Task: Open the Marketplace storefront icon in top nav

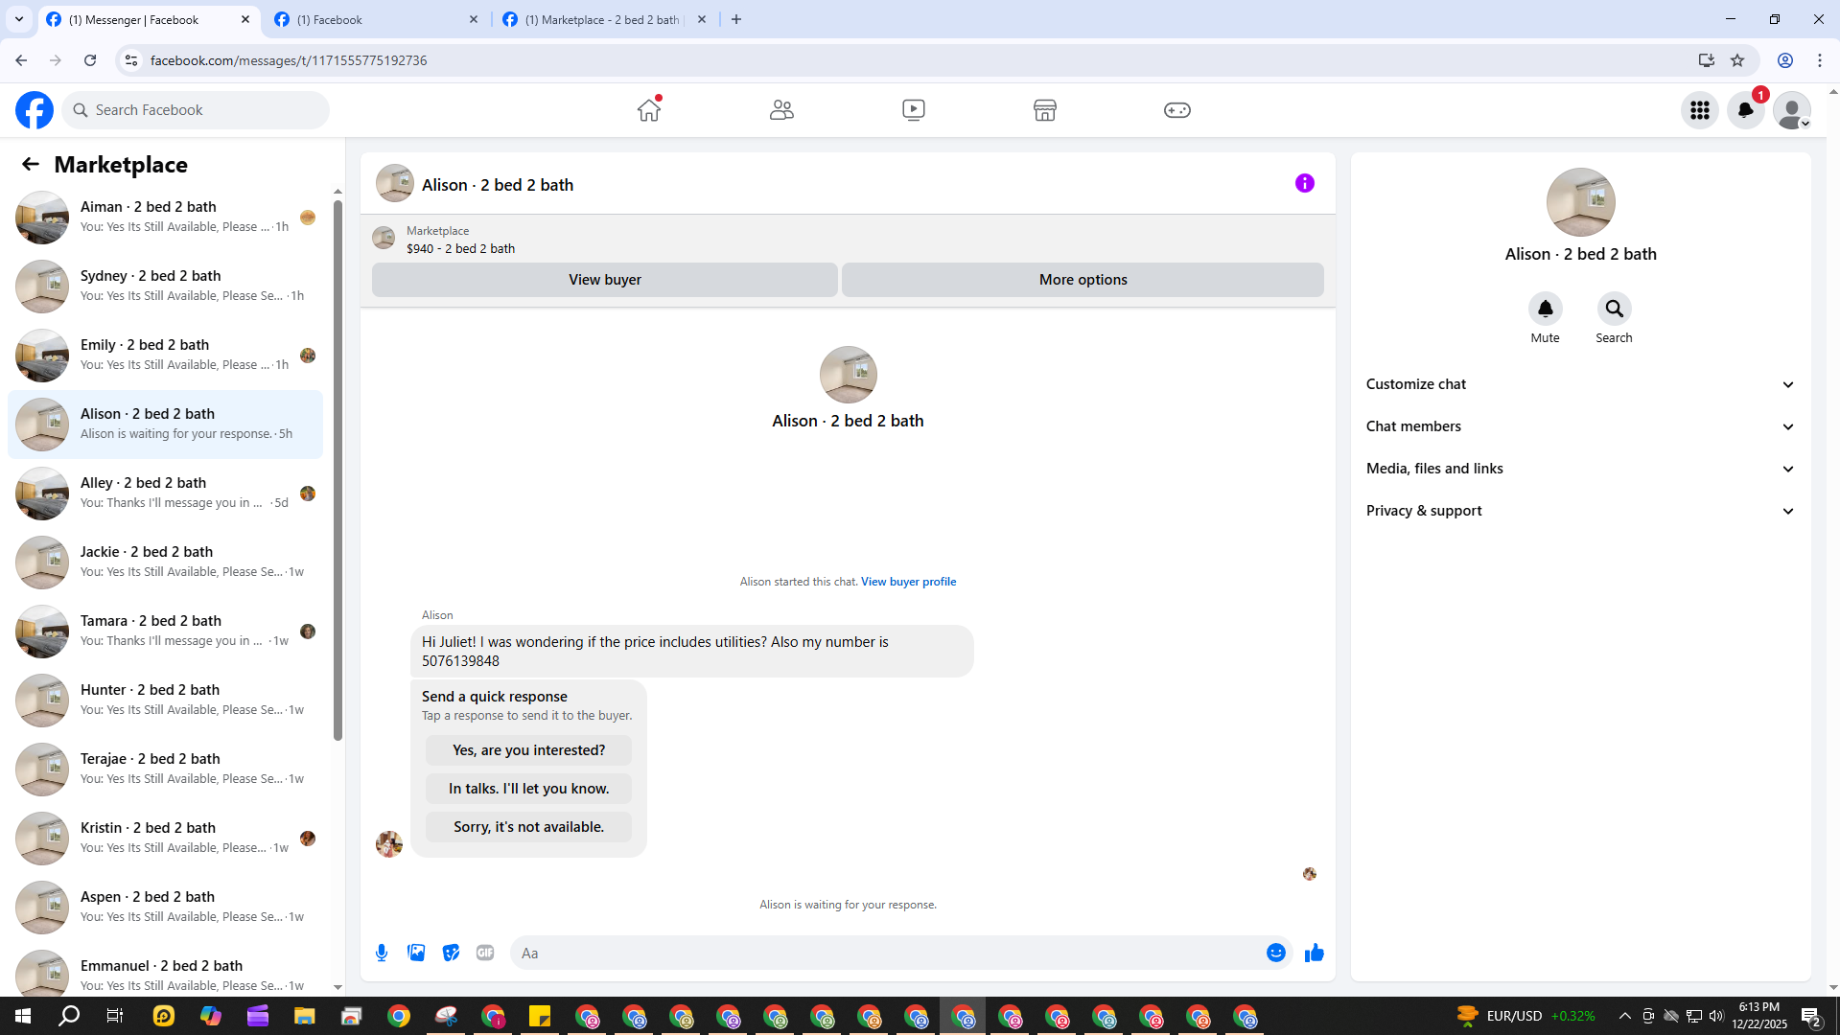Action: pyautogui.click(x=1045, y=110)
